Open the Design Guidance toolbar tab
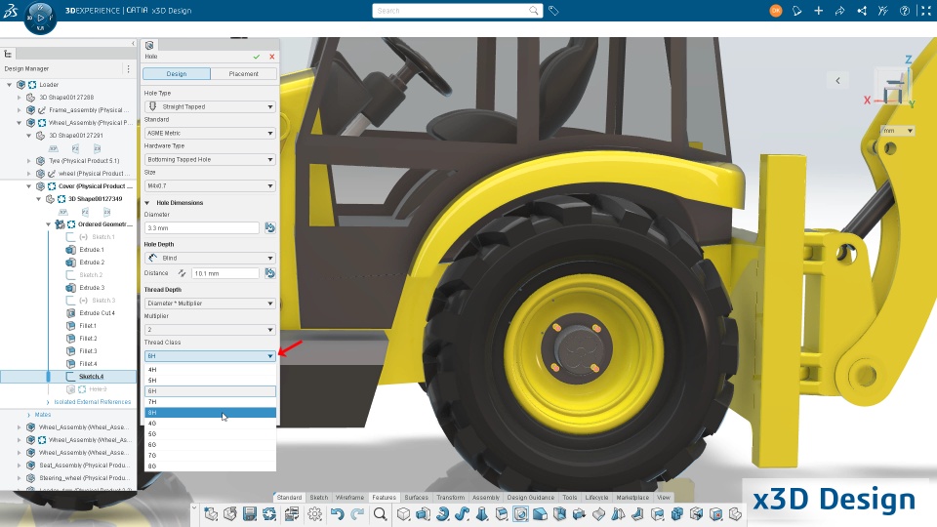The height and width of the screenshot is (527, 937). pos(531,497)
